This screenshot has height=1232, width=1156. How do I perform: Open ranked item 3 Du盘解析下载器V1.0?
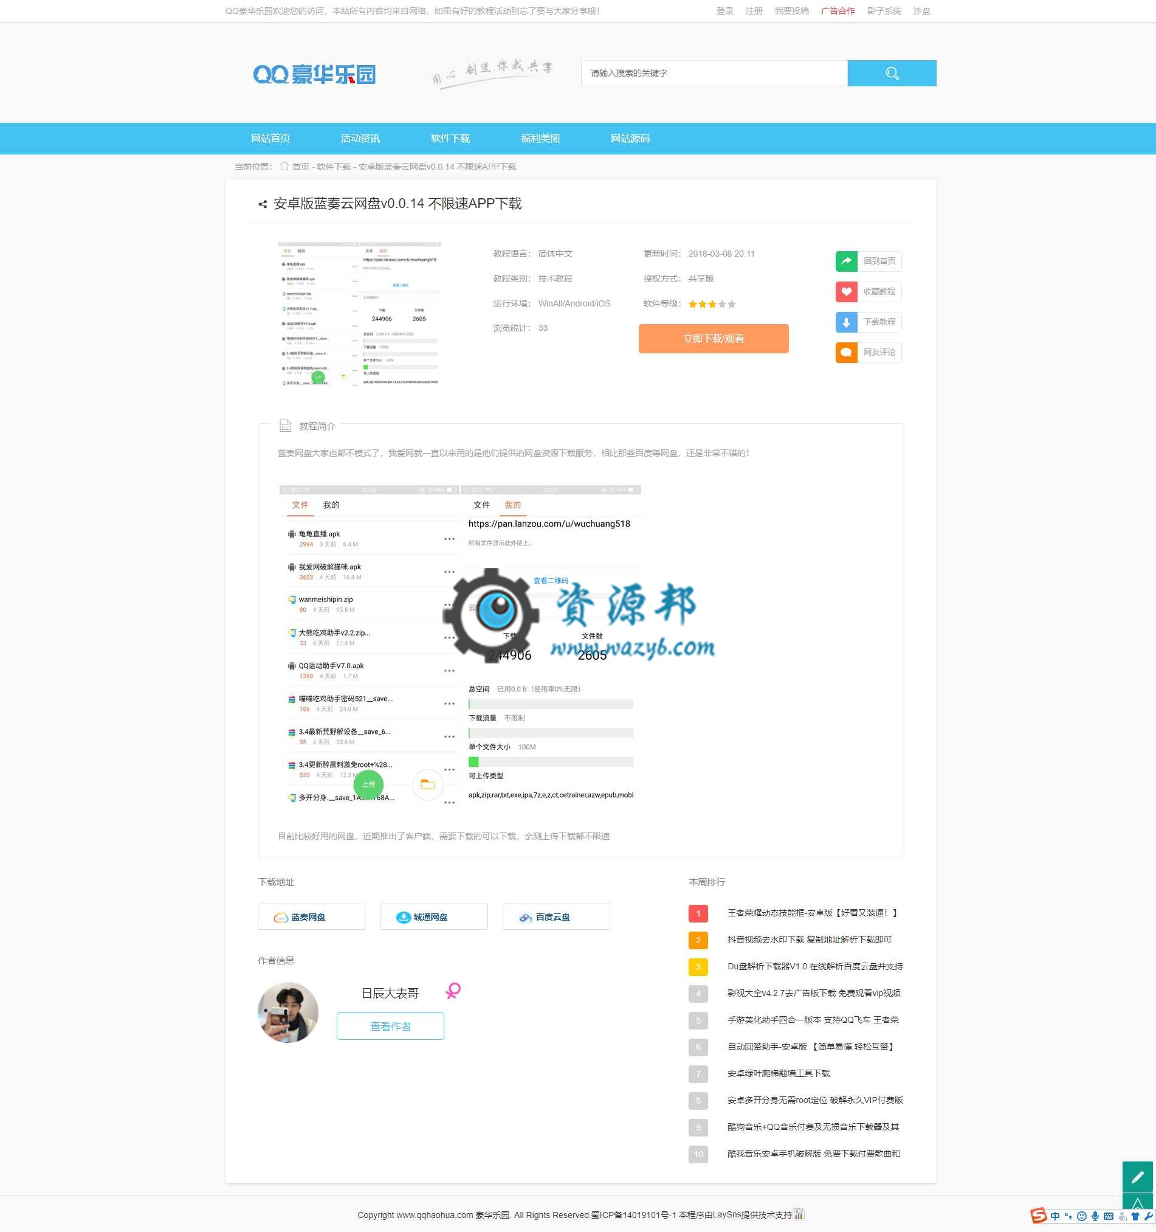tap(814, 966)
